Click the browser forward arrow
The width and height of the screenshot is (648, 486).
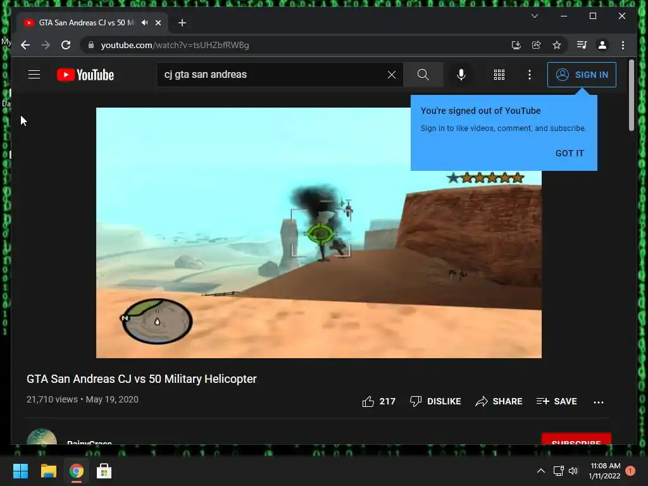tap(46, 45)
